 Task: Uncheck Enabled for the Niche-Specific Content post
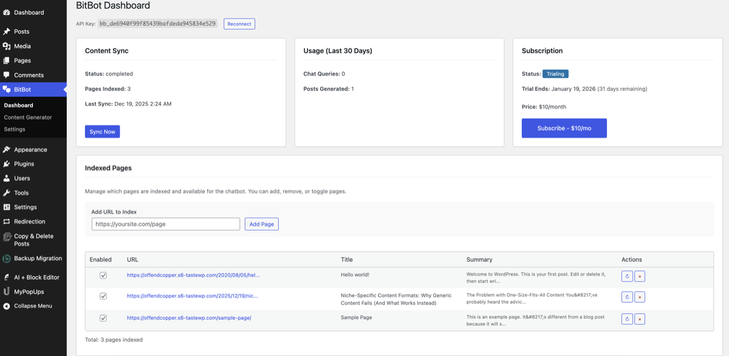coord(103,297)
